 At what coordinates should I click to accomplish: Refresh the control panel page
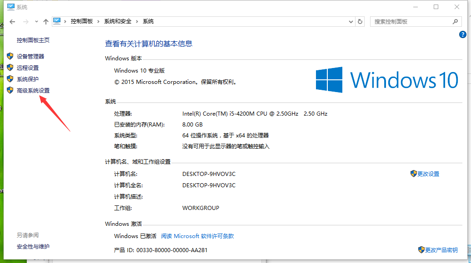(360, 22)
